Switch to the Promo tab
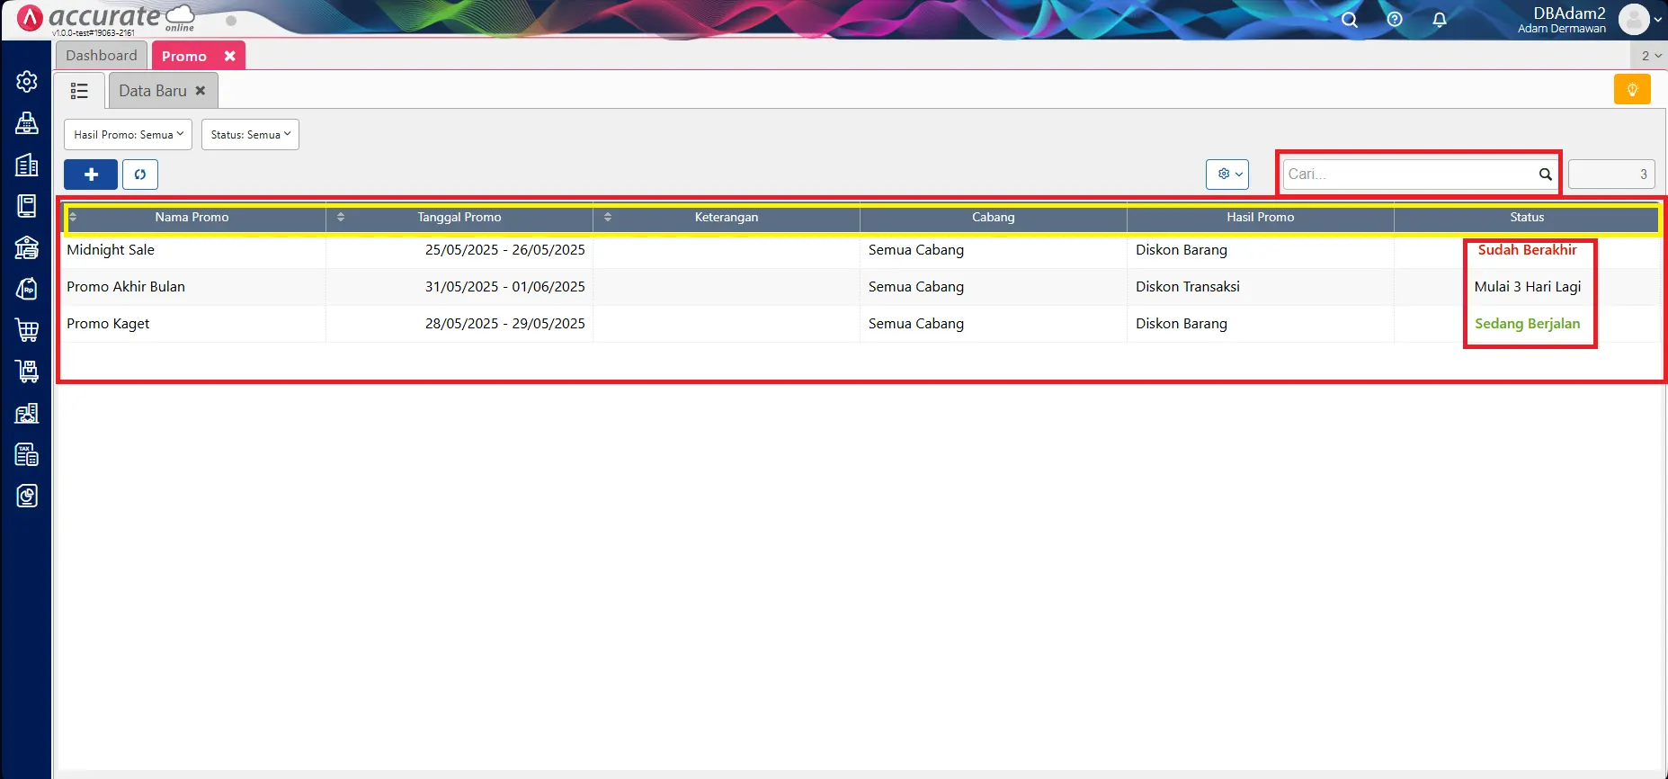The width and height of the screenshot is (1668, 779). tap(184, 56)
